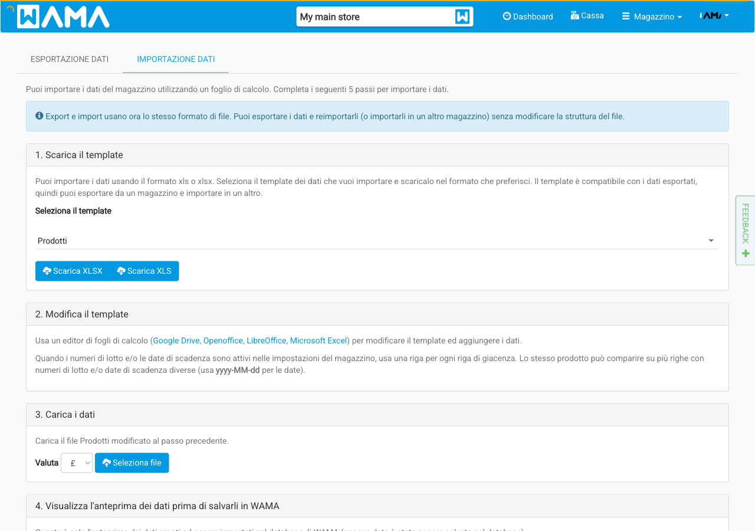
Task: Download template with Scarica XLSX
Action: (73, 271)
